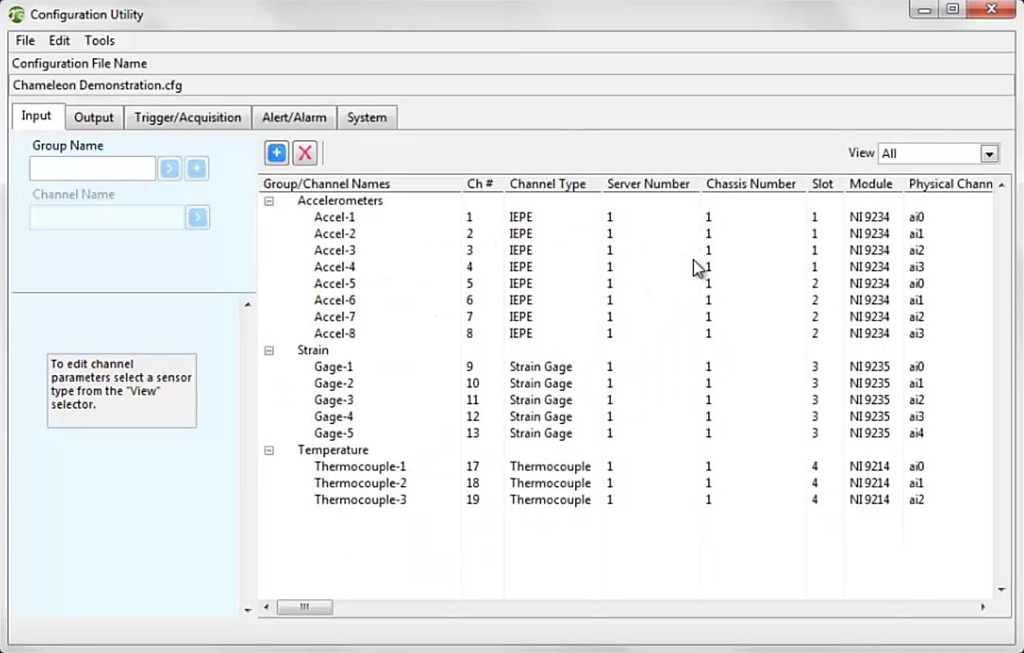Click the Channel Type column header

[x=553, y=184]
